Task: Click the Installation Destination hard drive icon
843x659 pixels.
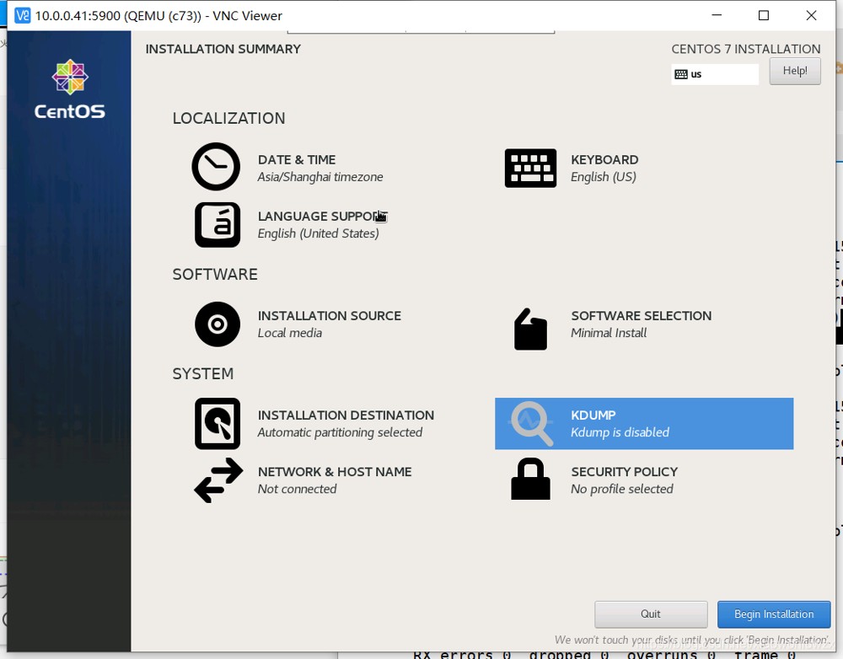Action: (x=217, y=424)
